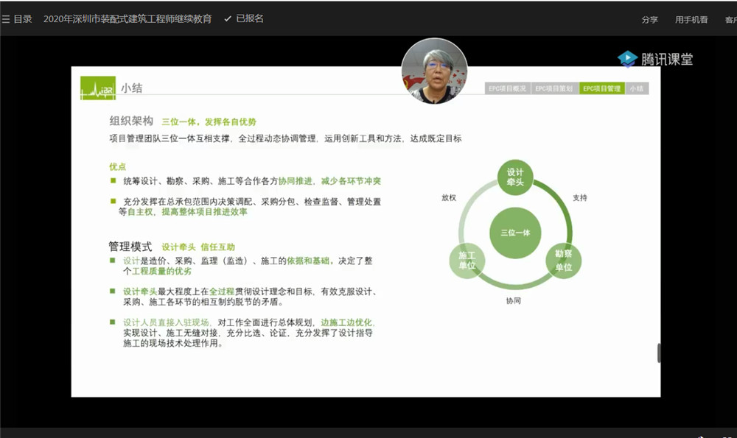Click the 勘察单位 circle in diagram
737x438 pixels.
tap(563, 261)
